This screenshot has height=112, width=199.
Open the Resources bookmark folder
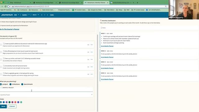point(33,10)
